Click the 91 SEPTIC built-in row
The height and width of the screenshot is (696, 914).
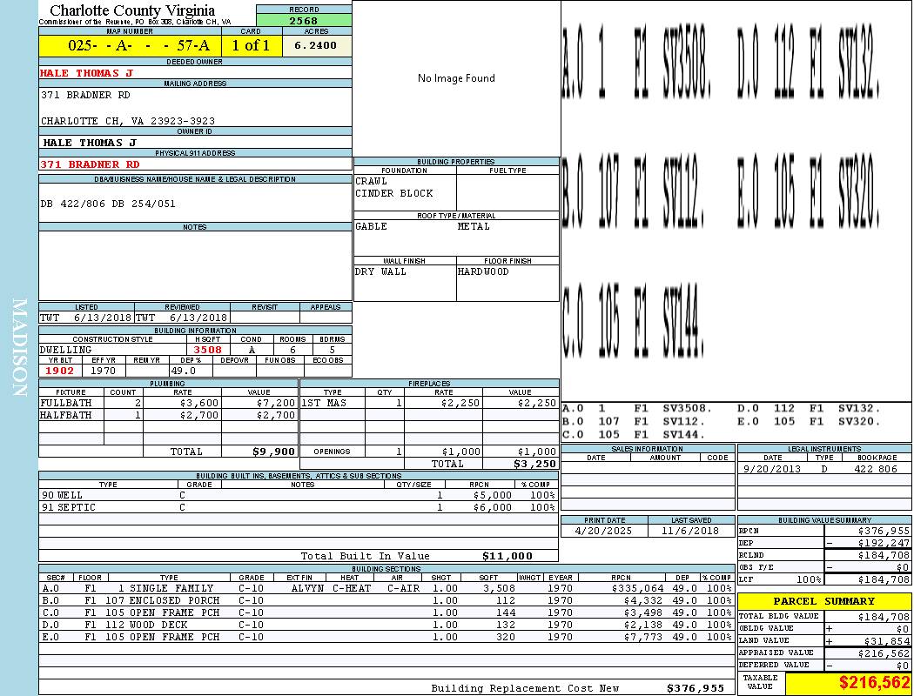click(299, 507)
